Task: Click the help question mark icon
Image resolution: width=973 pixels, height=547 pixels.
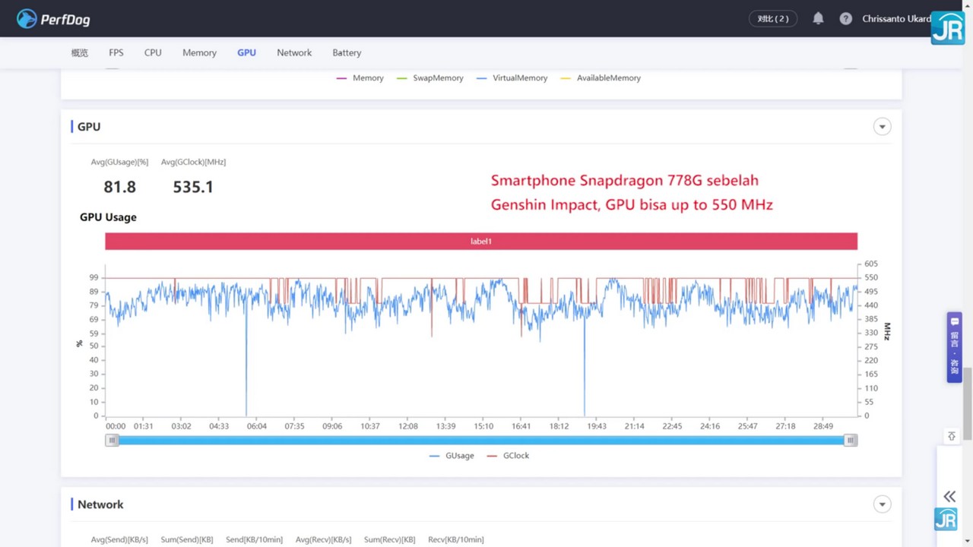Action: pos(845,18)
